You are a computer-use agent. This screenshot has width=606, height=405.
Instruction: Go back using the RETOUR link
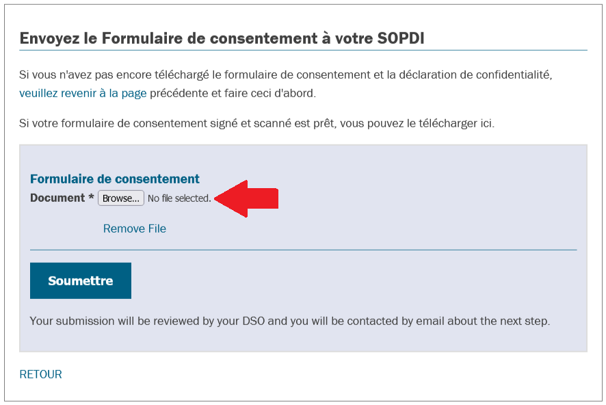click(x=40, y=374)
